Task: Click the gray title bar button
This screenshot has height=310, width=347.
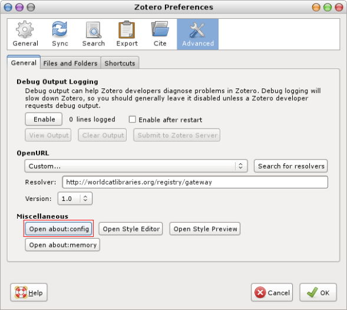Action: 31,7
